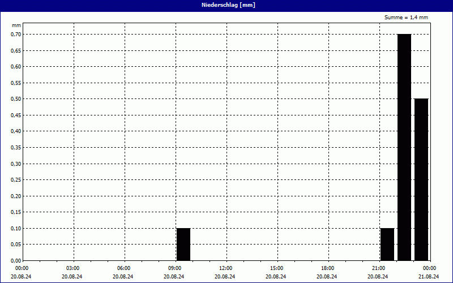
Task: Select the 0,50 y-axis value label
Action: click(15, 99)
